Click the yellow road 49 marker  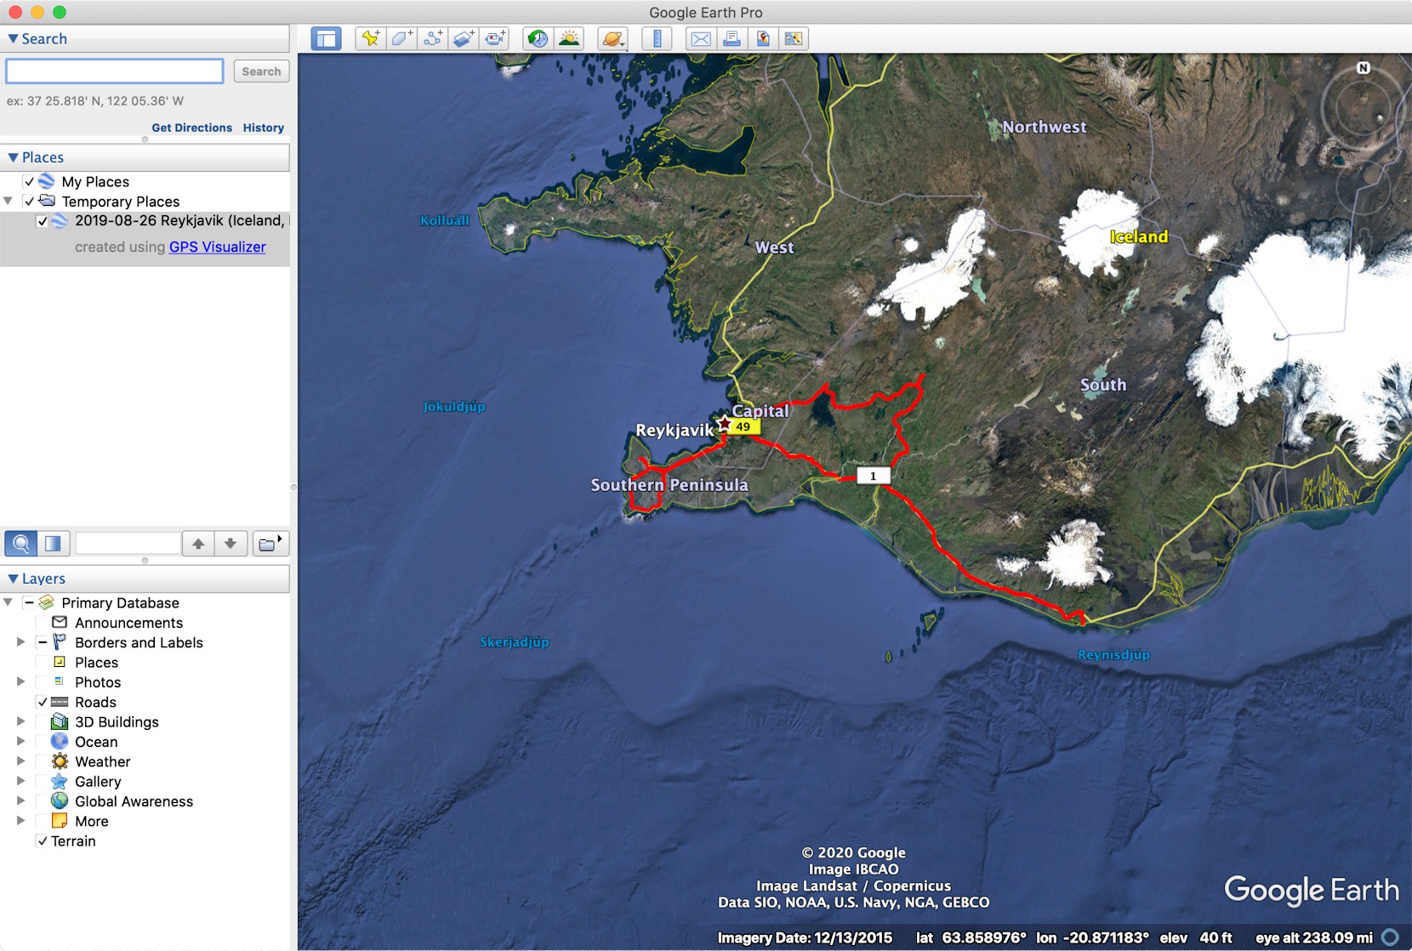coord(743,427)
